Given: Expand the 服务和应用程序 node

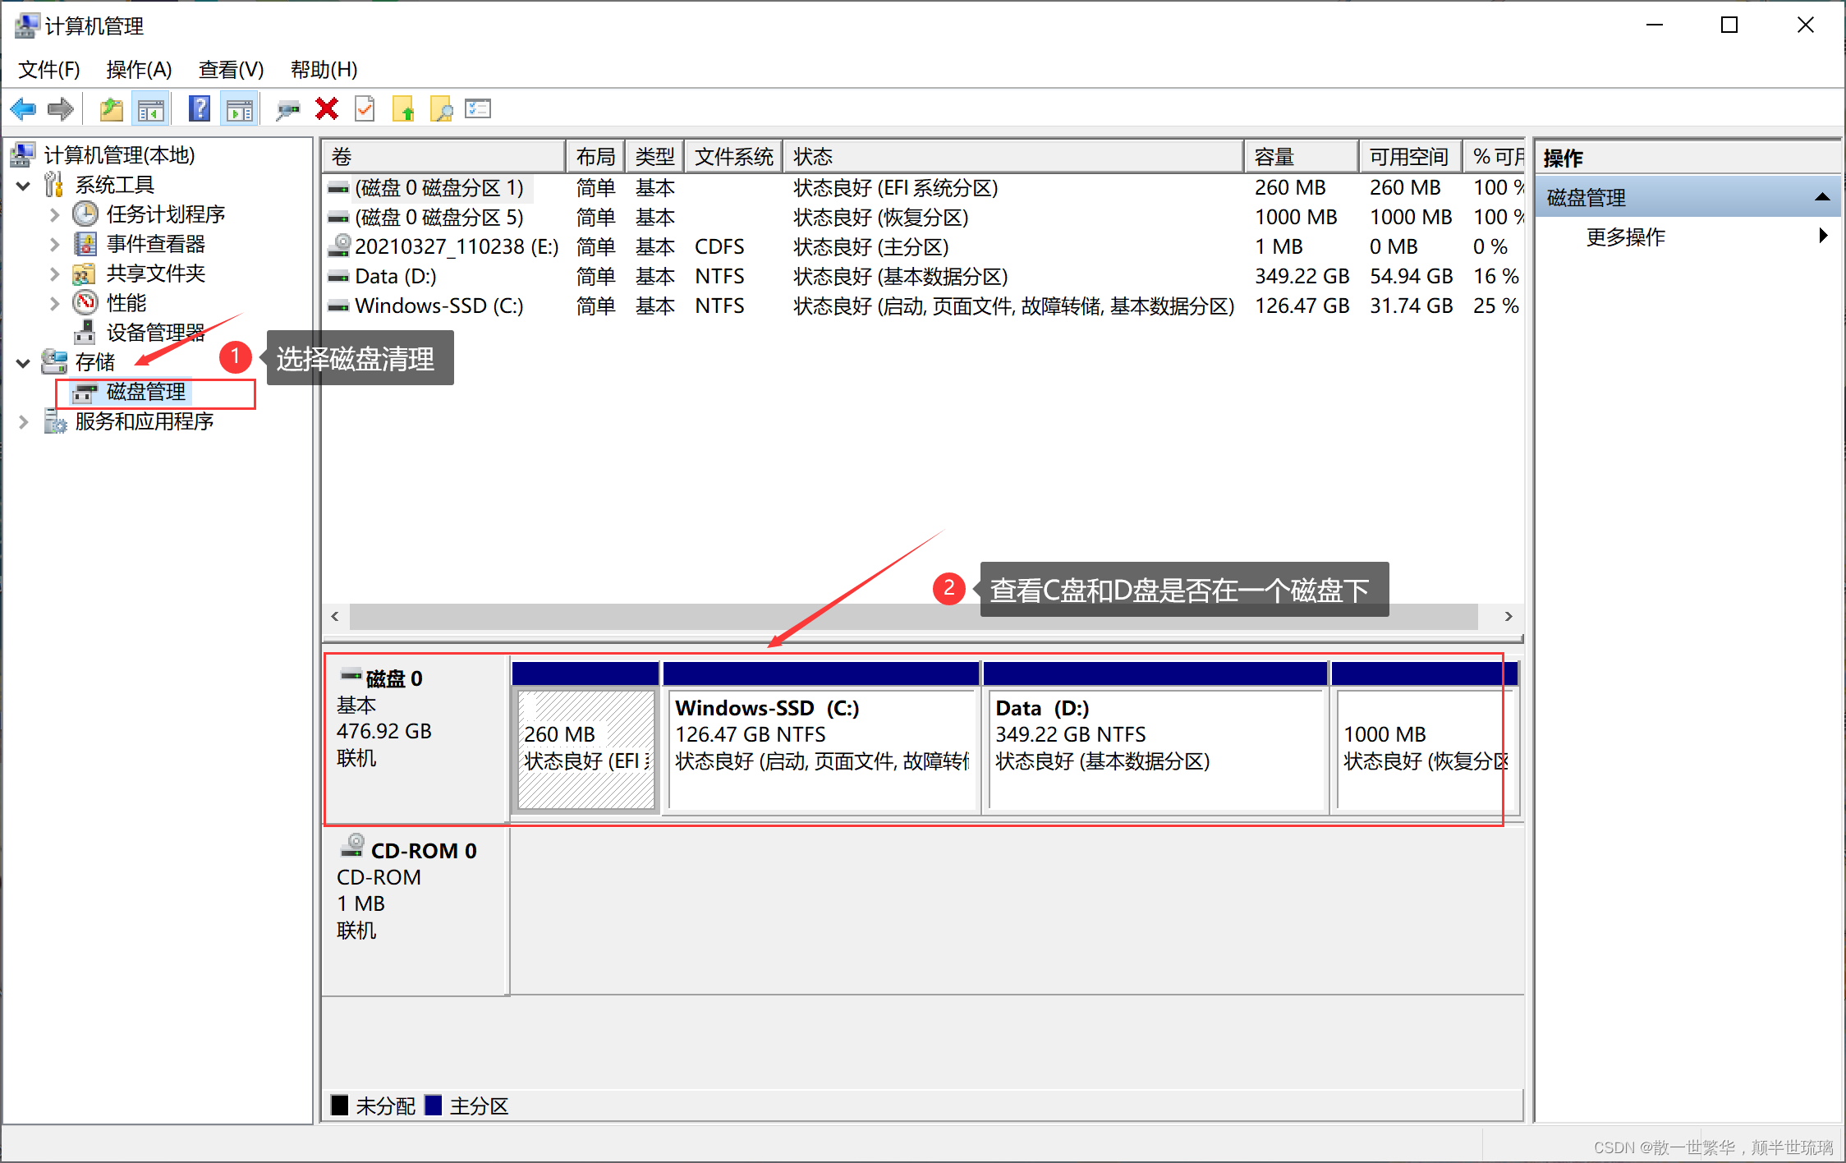Looking at the screenshot, I should 24,422.
